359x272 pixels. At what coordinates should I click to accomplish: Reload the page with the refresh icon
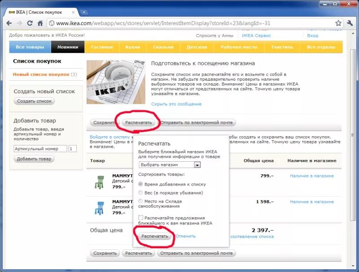click(30, 23)
